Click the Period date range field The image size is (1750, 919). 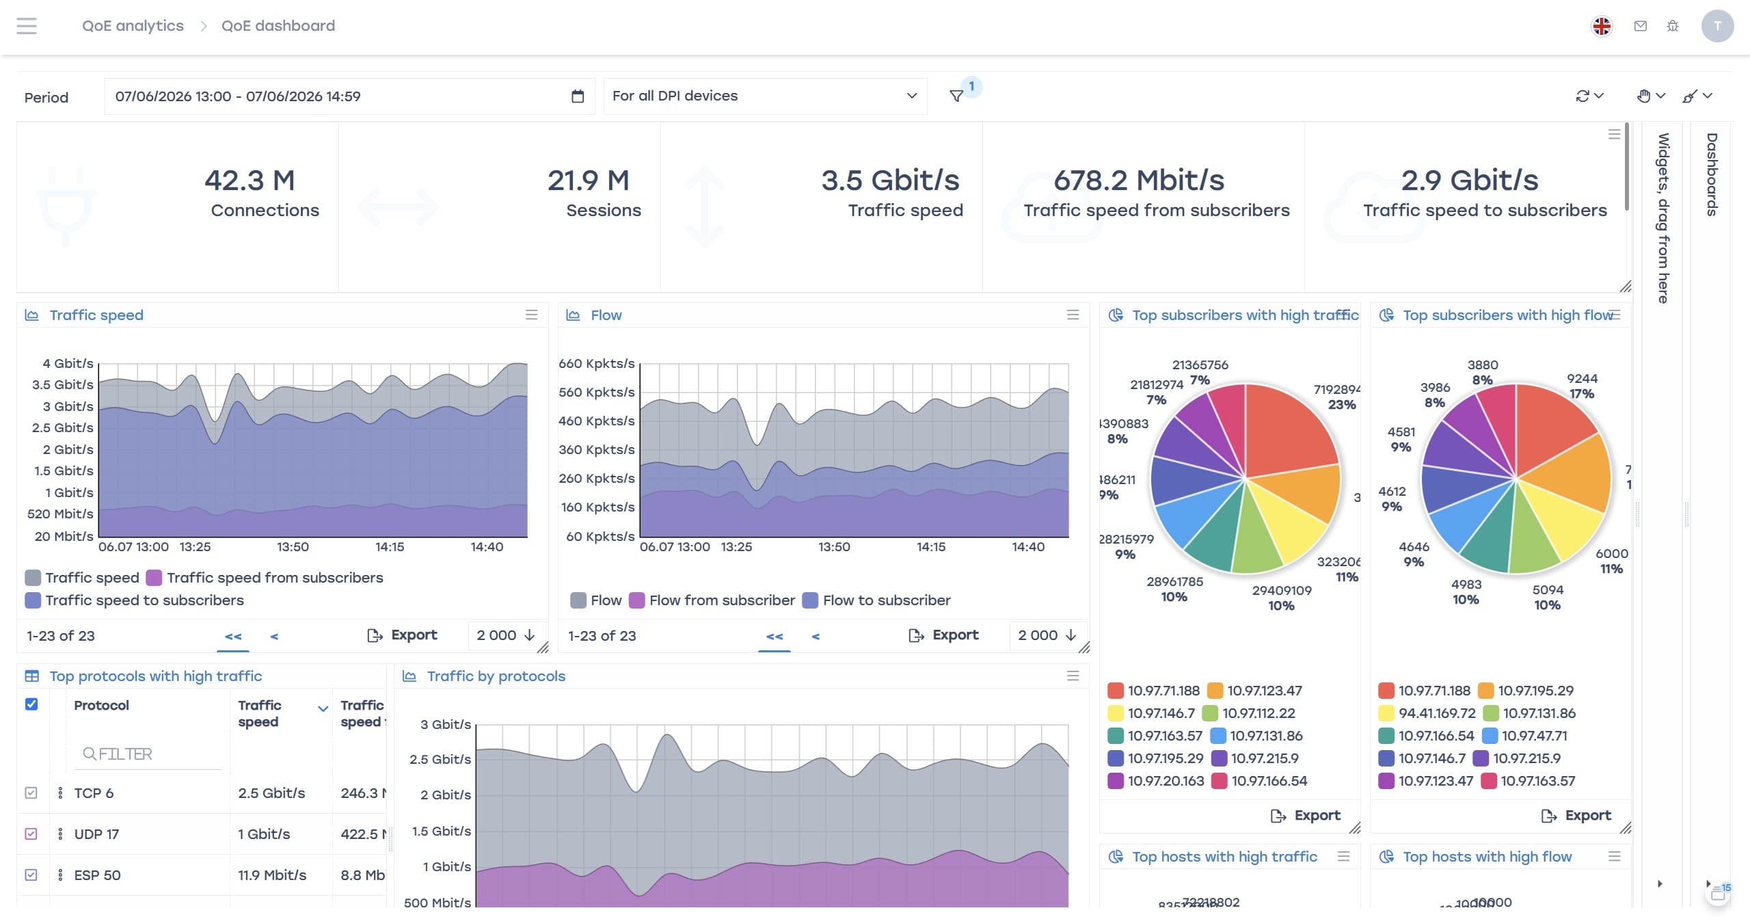349,96
